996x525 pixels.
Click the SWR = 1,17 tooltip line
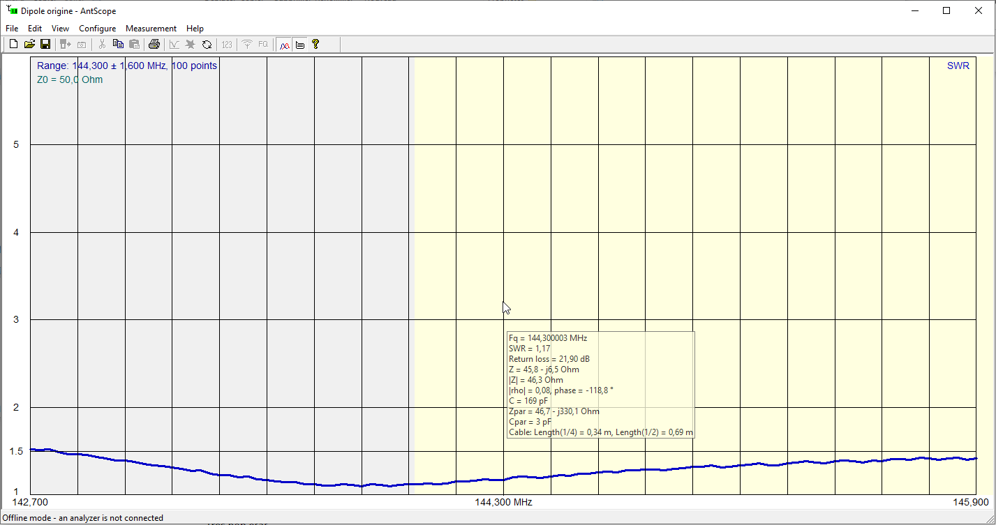click(x=530, y=349)
